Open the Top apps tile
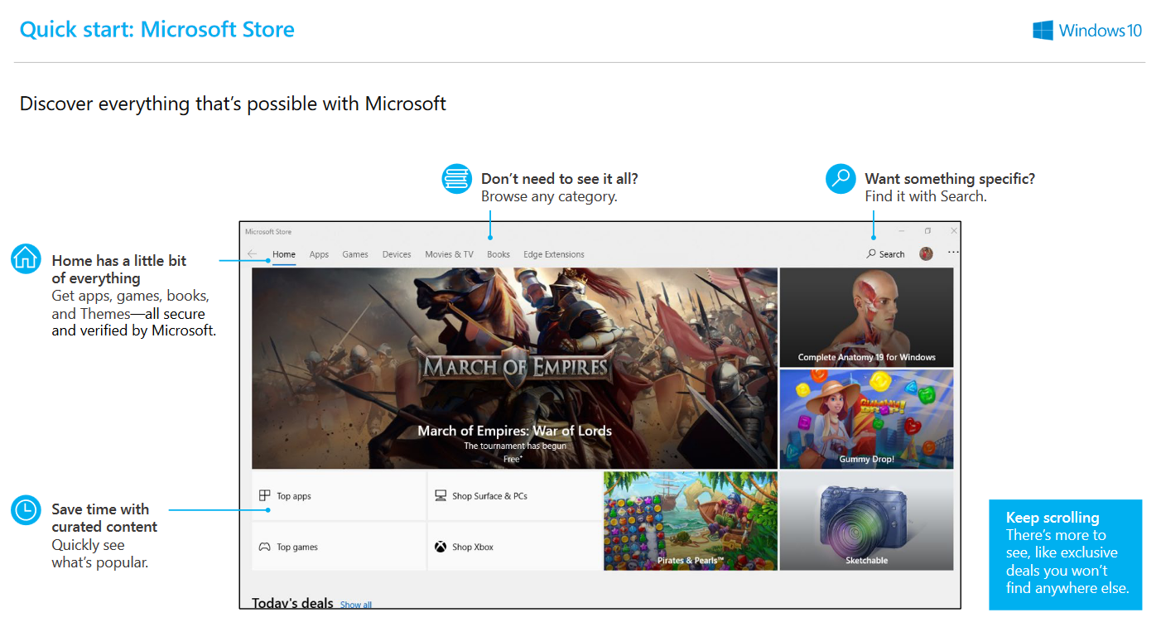 339,496
